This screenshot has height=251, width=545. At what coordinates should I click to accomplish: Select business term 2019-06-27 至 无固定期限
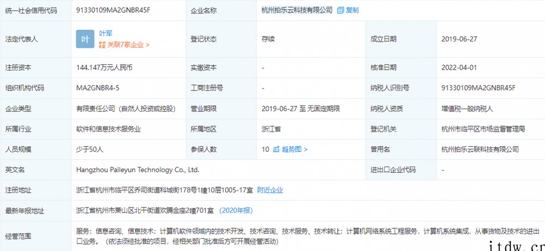301,109
